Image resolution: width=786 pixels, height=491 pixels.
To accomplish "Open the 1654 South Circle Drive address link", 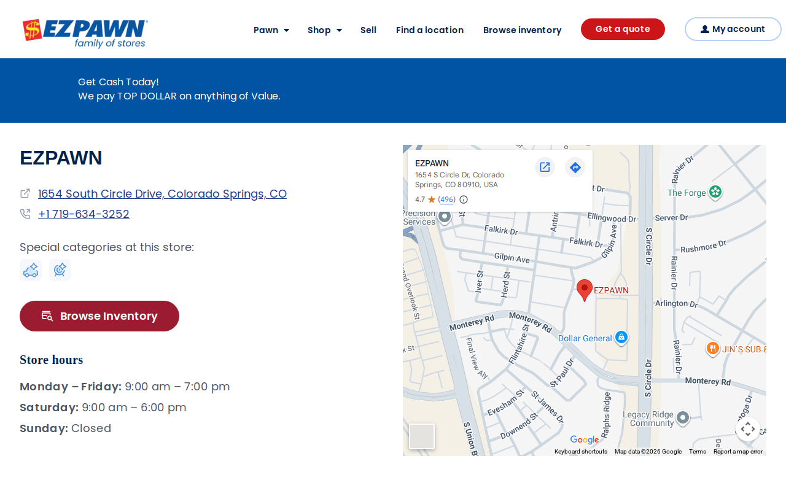I will 162,193.
